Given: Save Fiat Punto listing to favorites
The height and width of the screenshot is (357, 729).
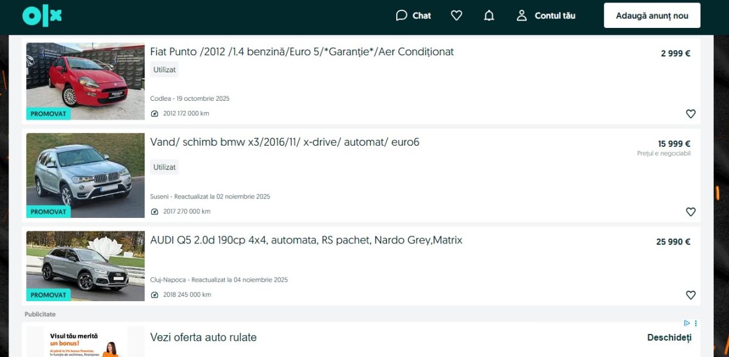Looking at the screenshot, I should [690, 114].
